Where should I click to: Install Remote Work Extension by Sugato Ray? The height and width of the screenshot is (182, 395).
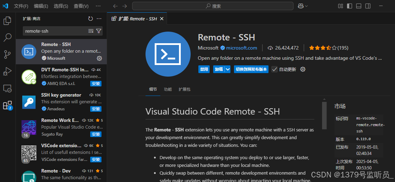[x=96, y=134]
